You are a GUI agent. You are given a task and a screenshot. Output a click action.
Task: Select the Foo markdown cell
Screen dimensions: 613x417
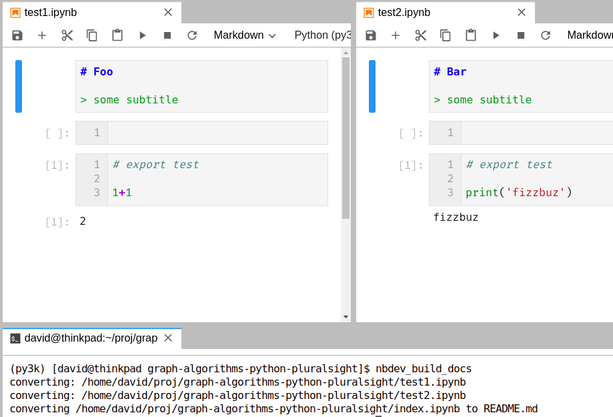tap(200, 85)
